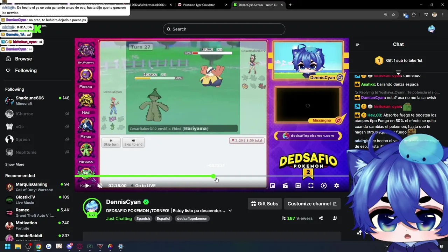This screenshot has width=448, height=252.
Task: Click Go to LIVE in player
Action: click(143, 185)
